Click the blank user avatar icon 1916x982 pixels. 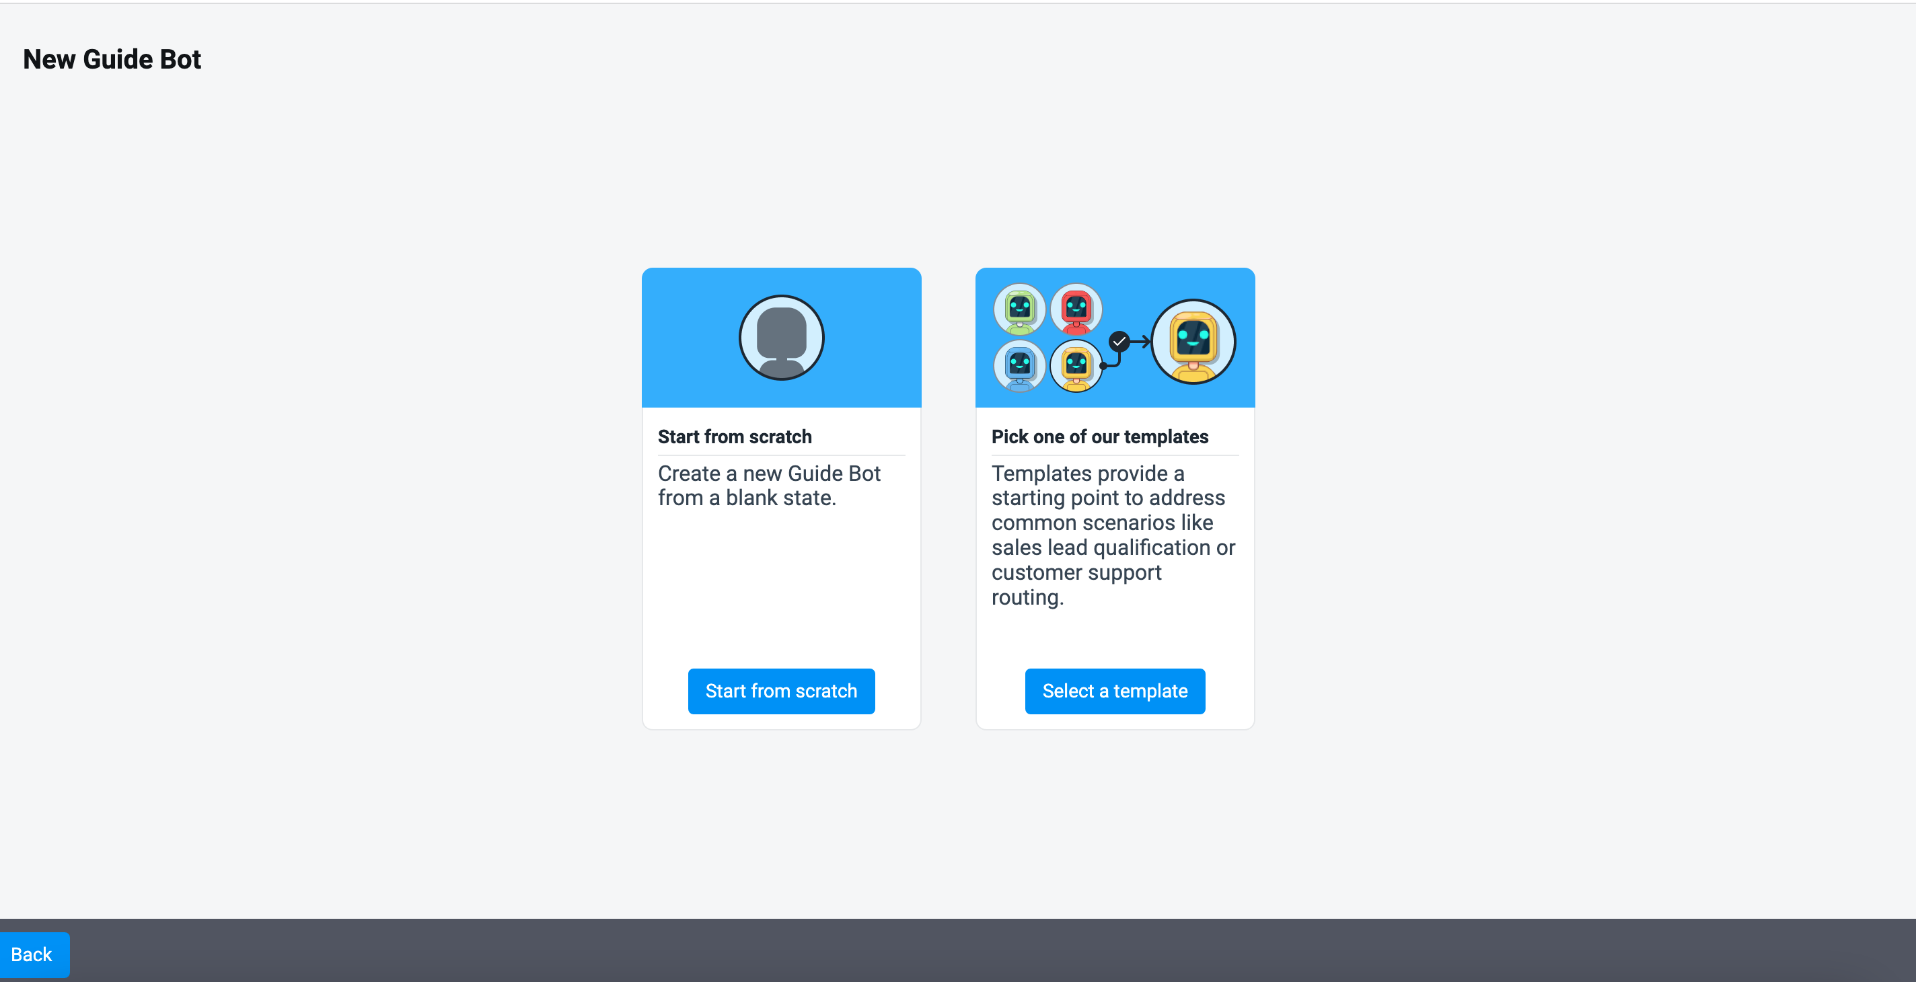point(780,337)
